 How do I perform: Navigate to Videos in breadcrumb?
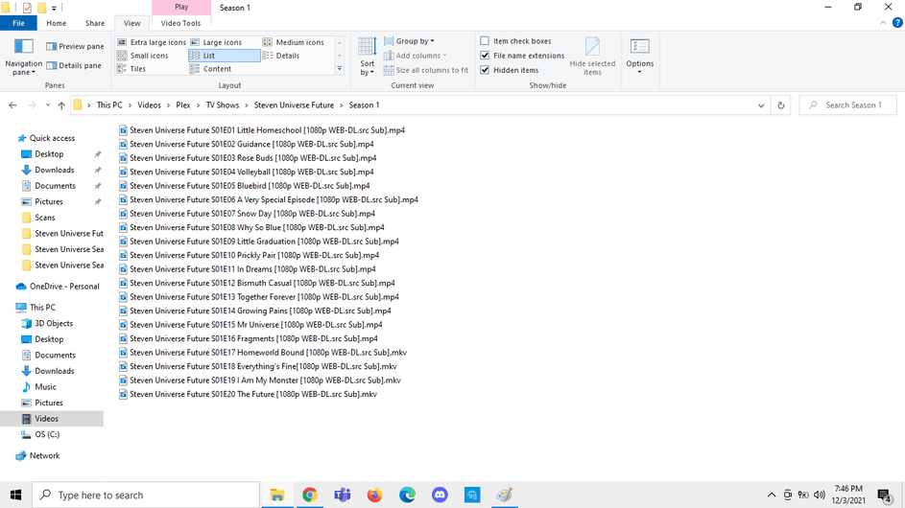coord(149,104)
